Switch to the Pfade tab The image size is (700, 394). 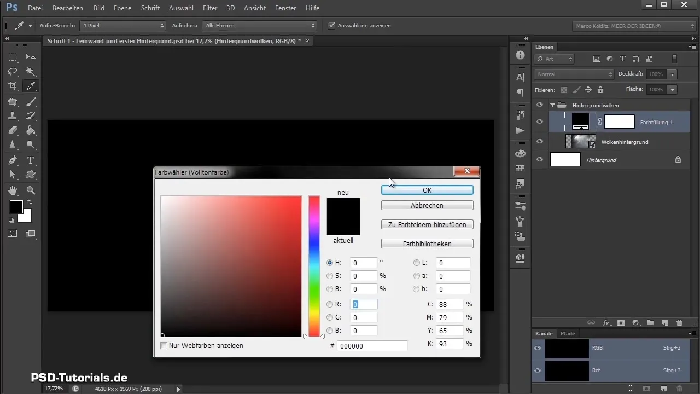pyautogui.click(x=568, y=333)
